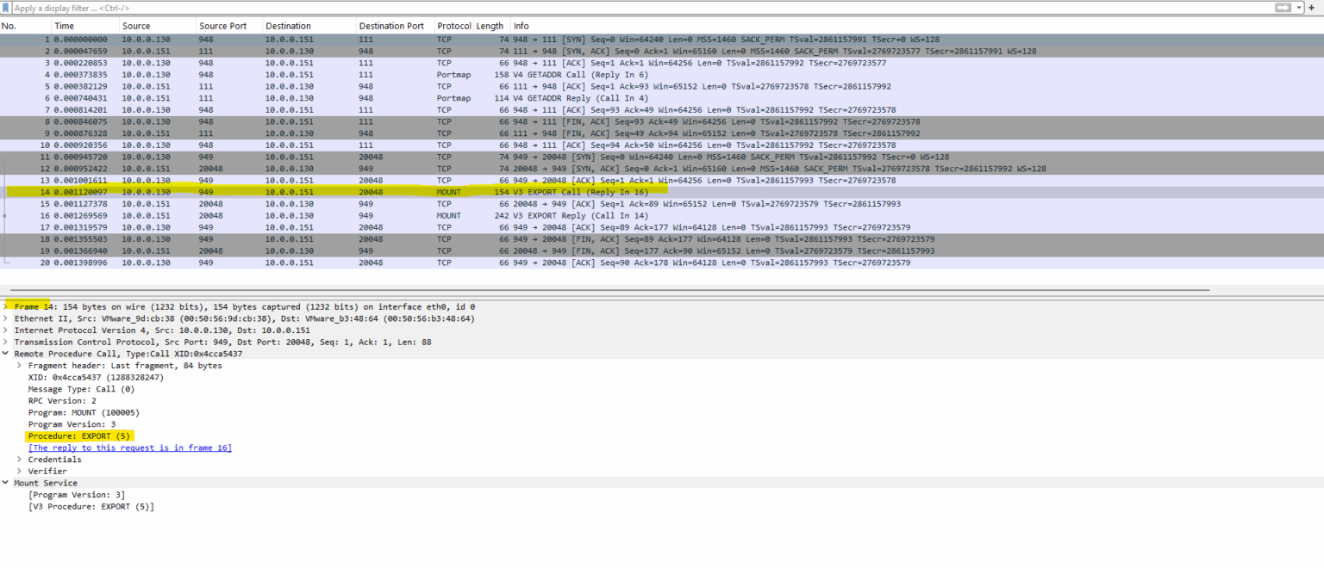Select the highlighted Procedure EXPORT field
Viewport: 1324px width, 568px height.
click(78, 435)
